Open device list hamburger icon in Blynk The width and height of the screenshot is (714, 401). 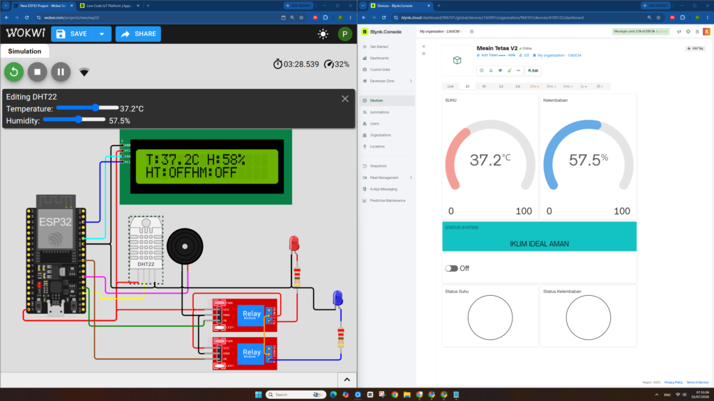click(x=423, y=54)
